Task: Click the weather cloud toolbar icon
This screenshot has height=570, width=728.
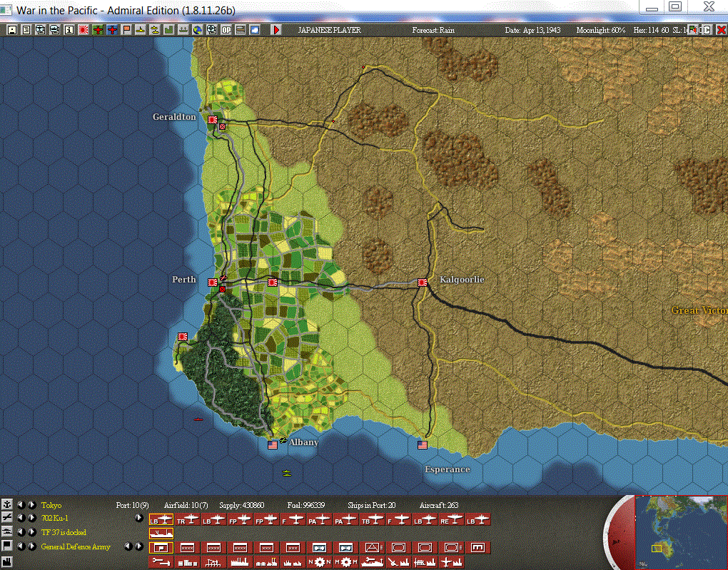Action: (255, 30)
